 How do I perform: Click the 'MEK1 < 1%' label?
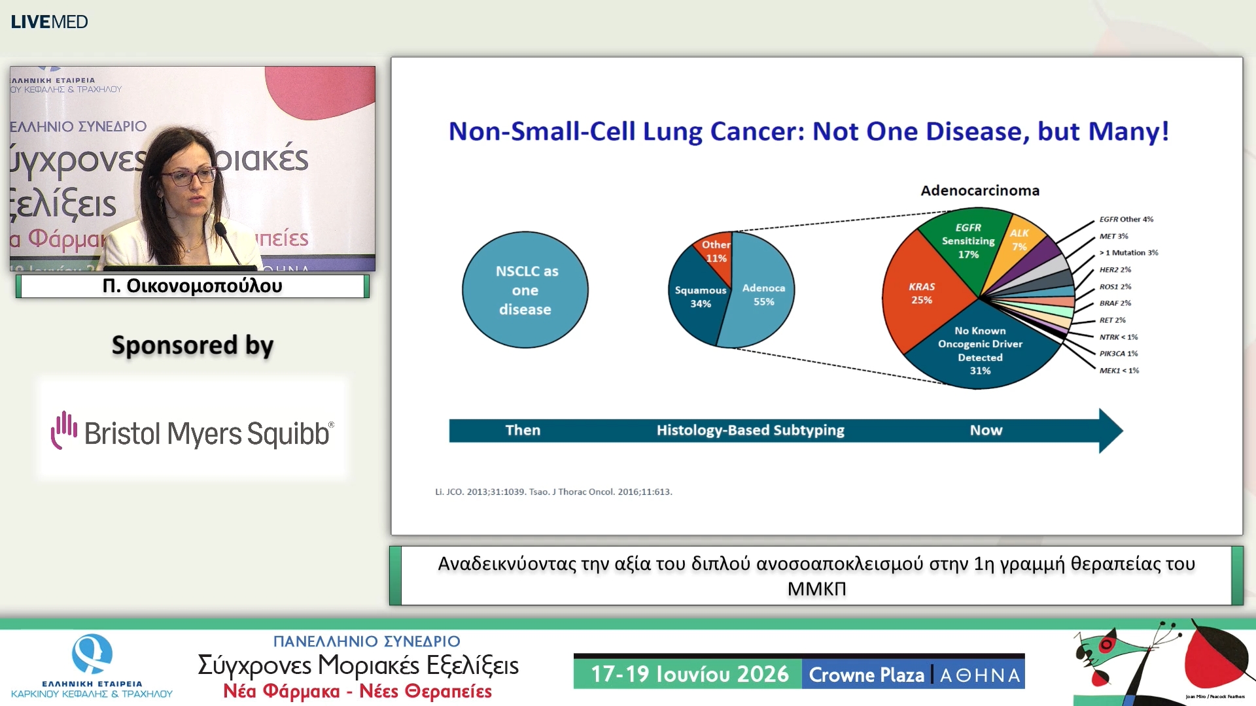(1119, 370)
